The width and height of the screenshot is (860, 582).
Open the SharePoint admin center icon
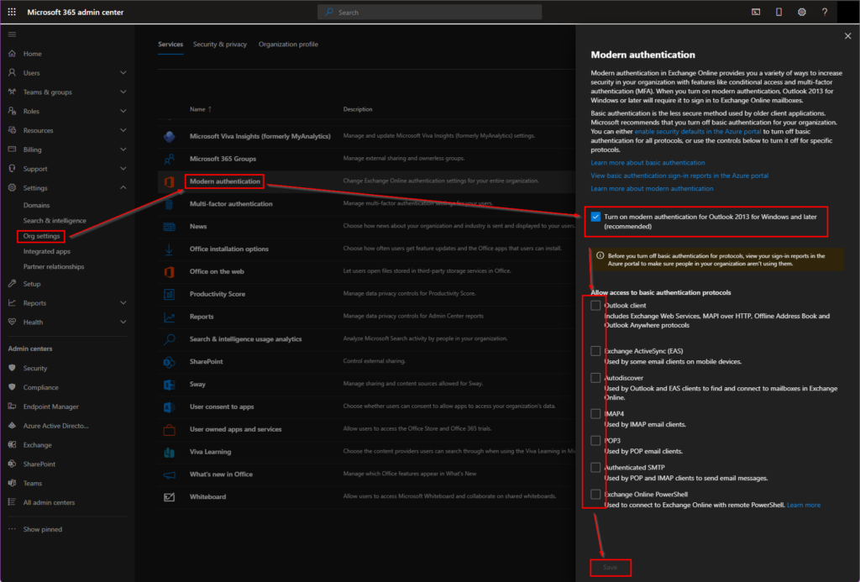click(x=12, y=464)
